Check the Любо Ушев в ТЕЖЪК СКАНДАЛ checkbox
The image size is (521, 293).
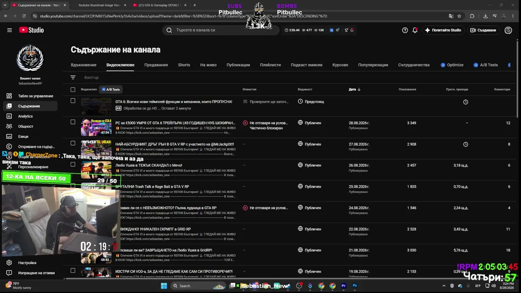coord(73,164)
